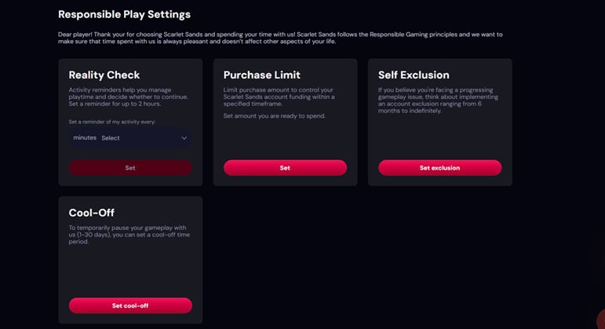Click the Cool-Off description paragraph

(x=129, y=234)
